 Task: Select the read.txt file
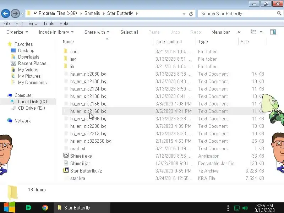tap(78, 148)
